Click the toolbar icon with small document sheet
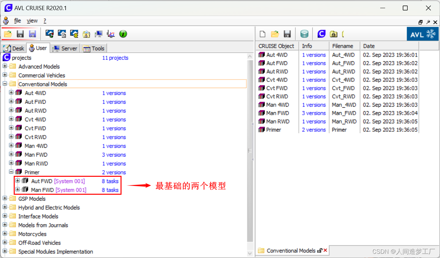The height and width of the screenshot is (258, 440). [x=62, y=34]
